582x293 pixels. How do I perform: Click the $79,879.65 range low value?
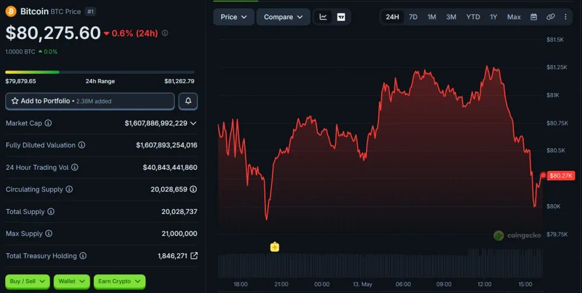tap(20, 81)
